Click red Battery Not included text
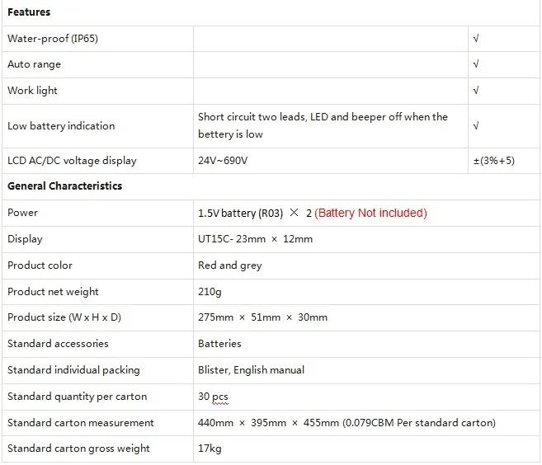The height and width of the screenshot is (465, 542). pos(370,213)
